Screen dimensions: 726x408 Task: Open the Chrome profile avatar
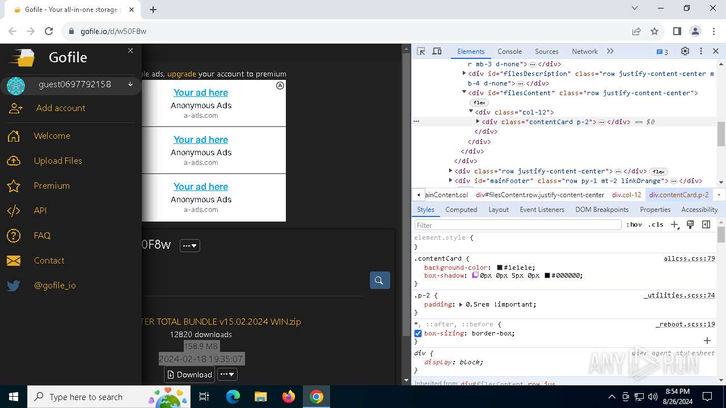pos(695,31)
